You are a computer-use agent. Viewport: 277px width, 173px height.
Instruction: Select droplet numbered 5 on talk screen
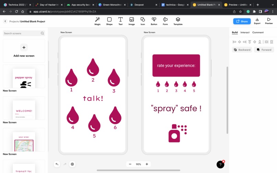94,123
